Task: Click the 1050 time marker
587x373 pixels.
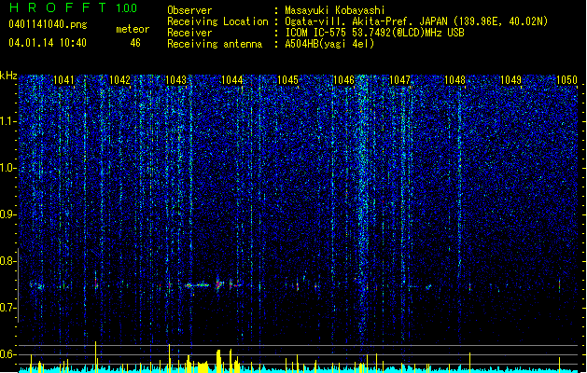Action: click(566, 80)
